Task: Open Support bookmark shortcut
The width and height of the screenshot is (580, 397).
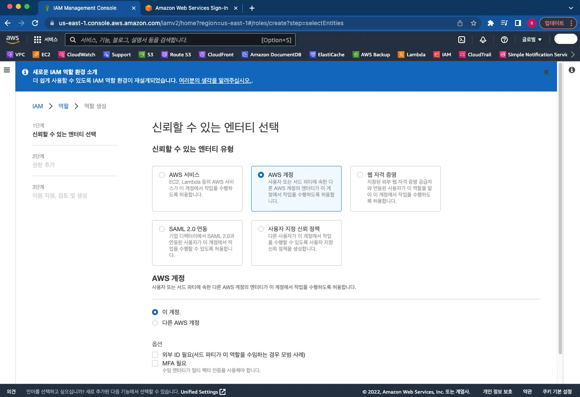Action: (117, 55)
